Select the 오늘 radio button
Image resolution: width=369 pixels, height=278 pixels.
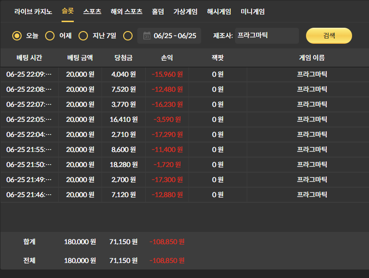point(17,36)
